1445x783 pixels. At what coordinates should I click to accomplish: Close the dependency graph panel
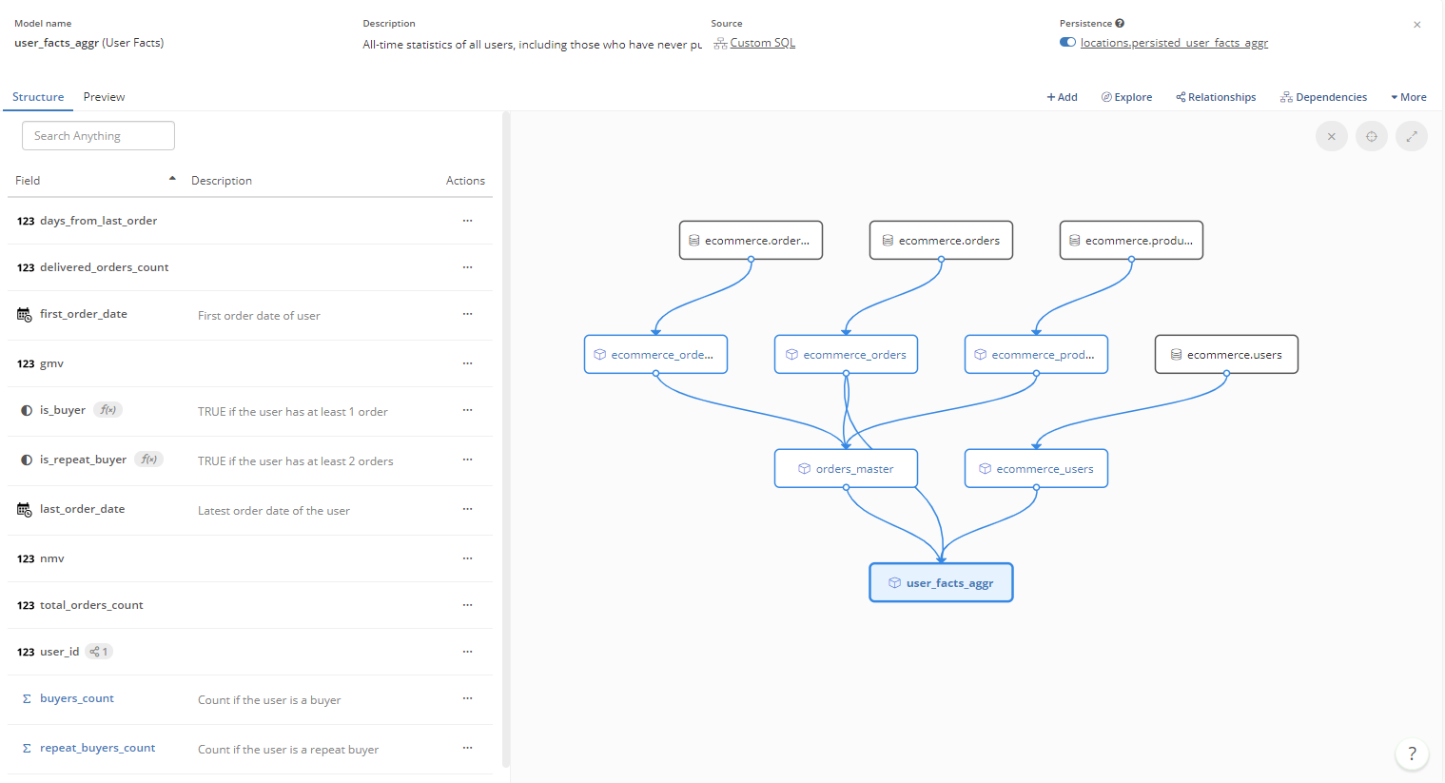point(1331,137)
